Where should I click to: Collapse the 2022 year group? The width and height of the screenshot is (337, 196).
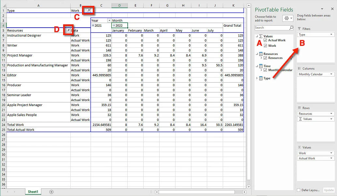[114, 25]
